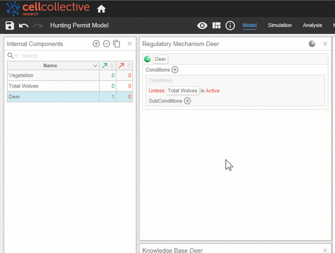The image size is (335, 253).
Task: Open the layout panels icon
Action: point(216,25)
